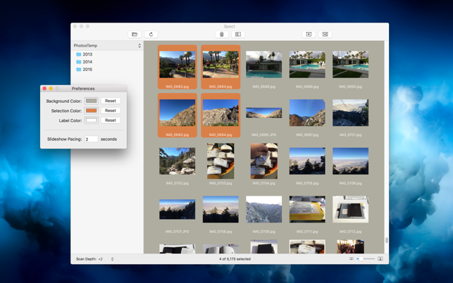Screen dimensions: 453x283
Task: Click the trash delete icon
Action: click(221, 34)
